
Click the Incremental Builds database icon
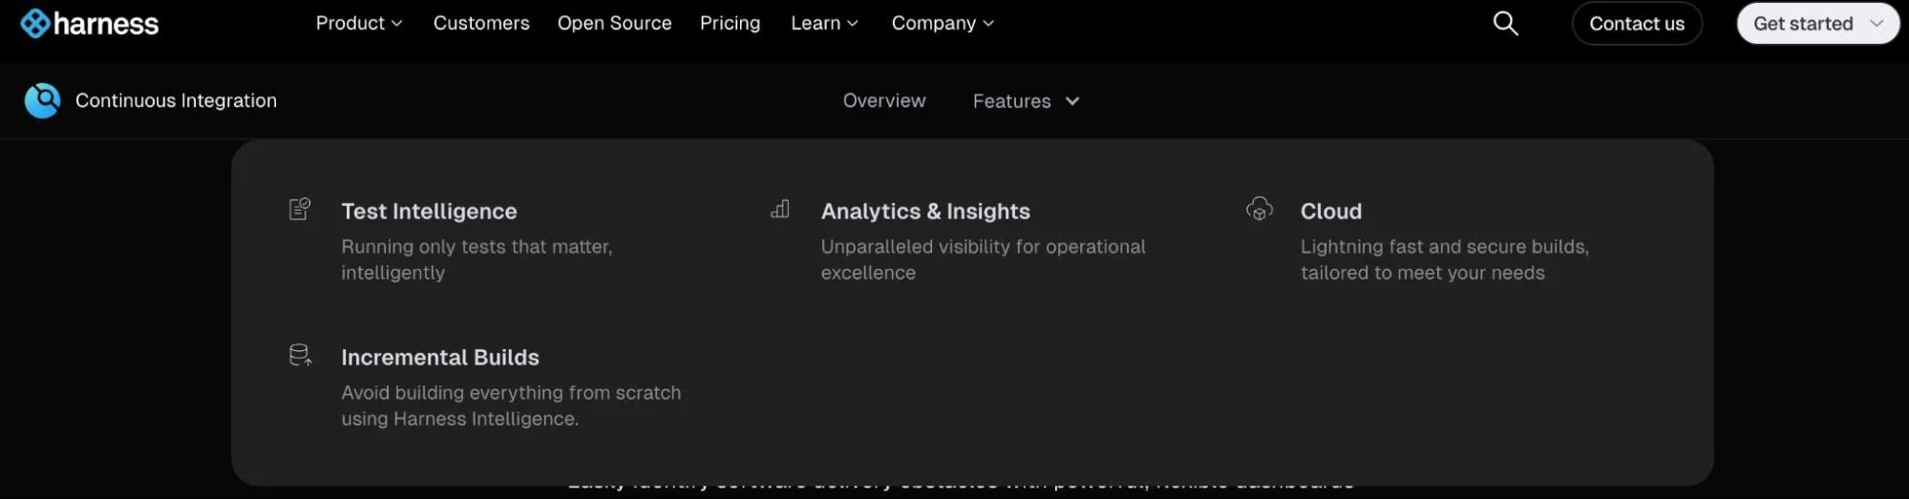tap(301, 356)
